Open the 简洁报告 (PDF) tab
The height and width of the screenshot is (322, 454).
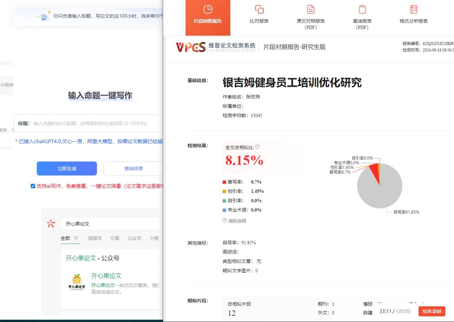point(362,18)
